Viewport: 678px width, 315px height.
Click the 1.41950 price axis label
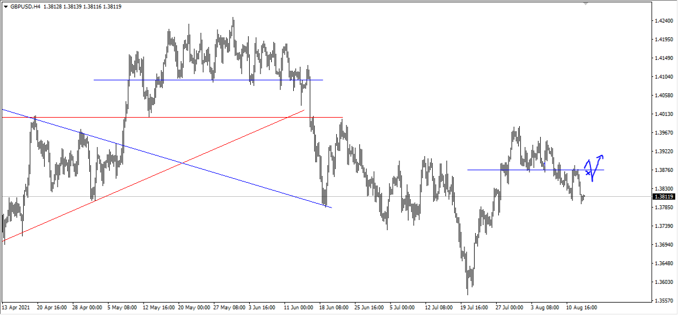pos(663,40)
